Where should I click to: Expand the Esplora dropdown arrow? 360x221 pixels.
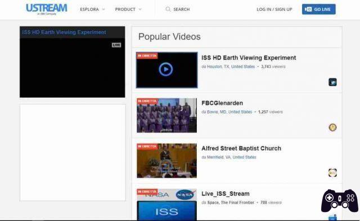pyautogui.click(x=103, y=10)
